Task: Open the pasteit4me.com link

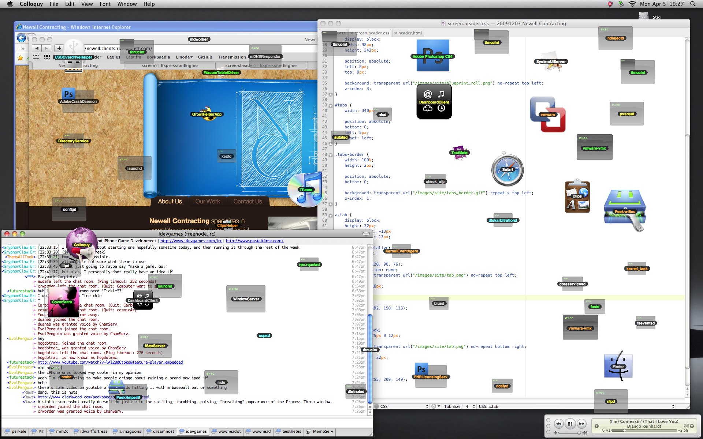Action: tap(254, 241)
